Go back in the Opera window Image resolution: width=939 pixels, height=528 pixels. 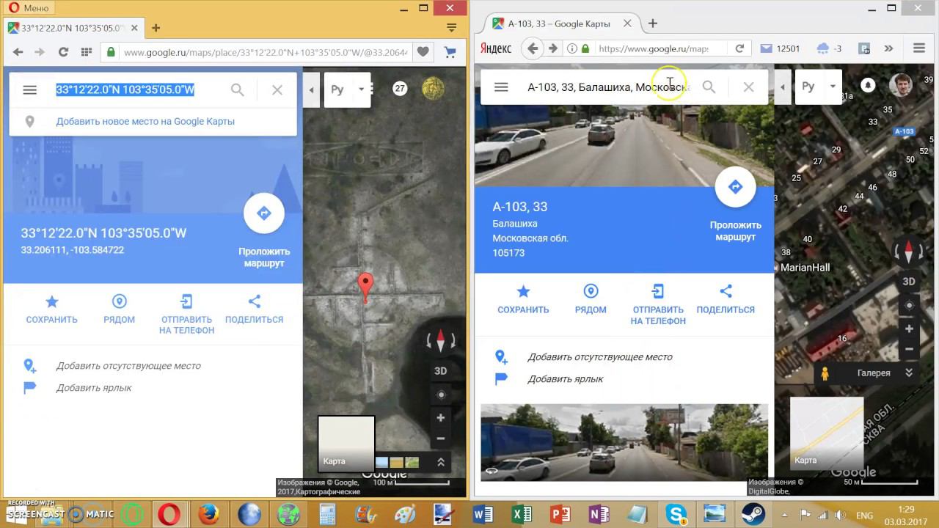pyautogui.click(x=18, y=52)
